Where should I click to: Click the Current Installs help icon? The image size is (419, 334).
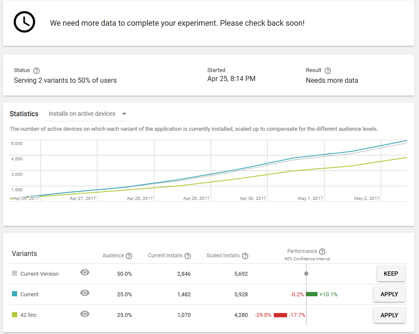click(x=188, y=256)
